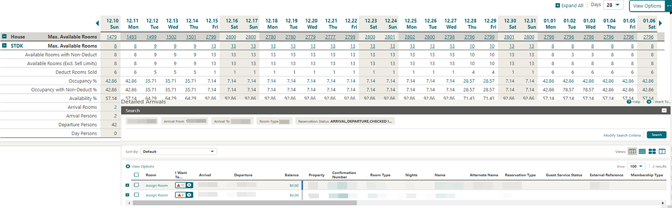Screen dimensions: 672x208
Task: Open the Sort By Default dropdown
Action: [178, 152]
